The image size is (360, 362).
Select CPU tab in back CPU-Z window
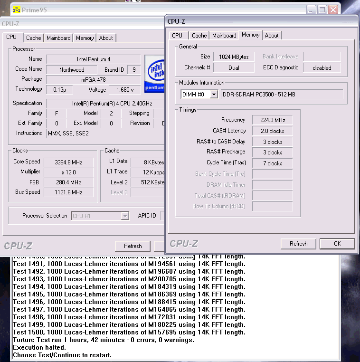[x=11, y=37]
